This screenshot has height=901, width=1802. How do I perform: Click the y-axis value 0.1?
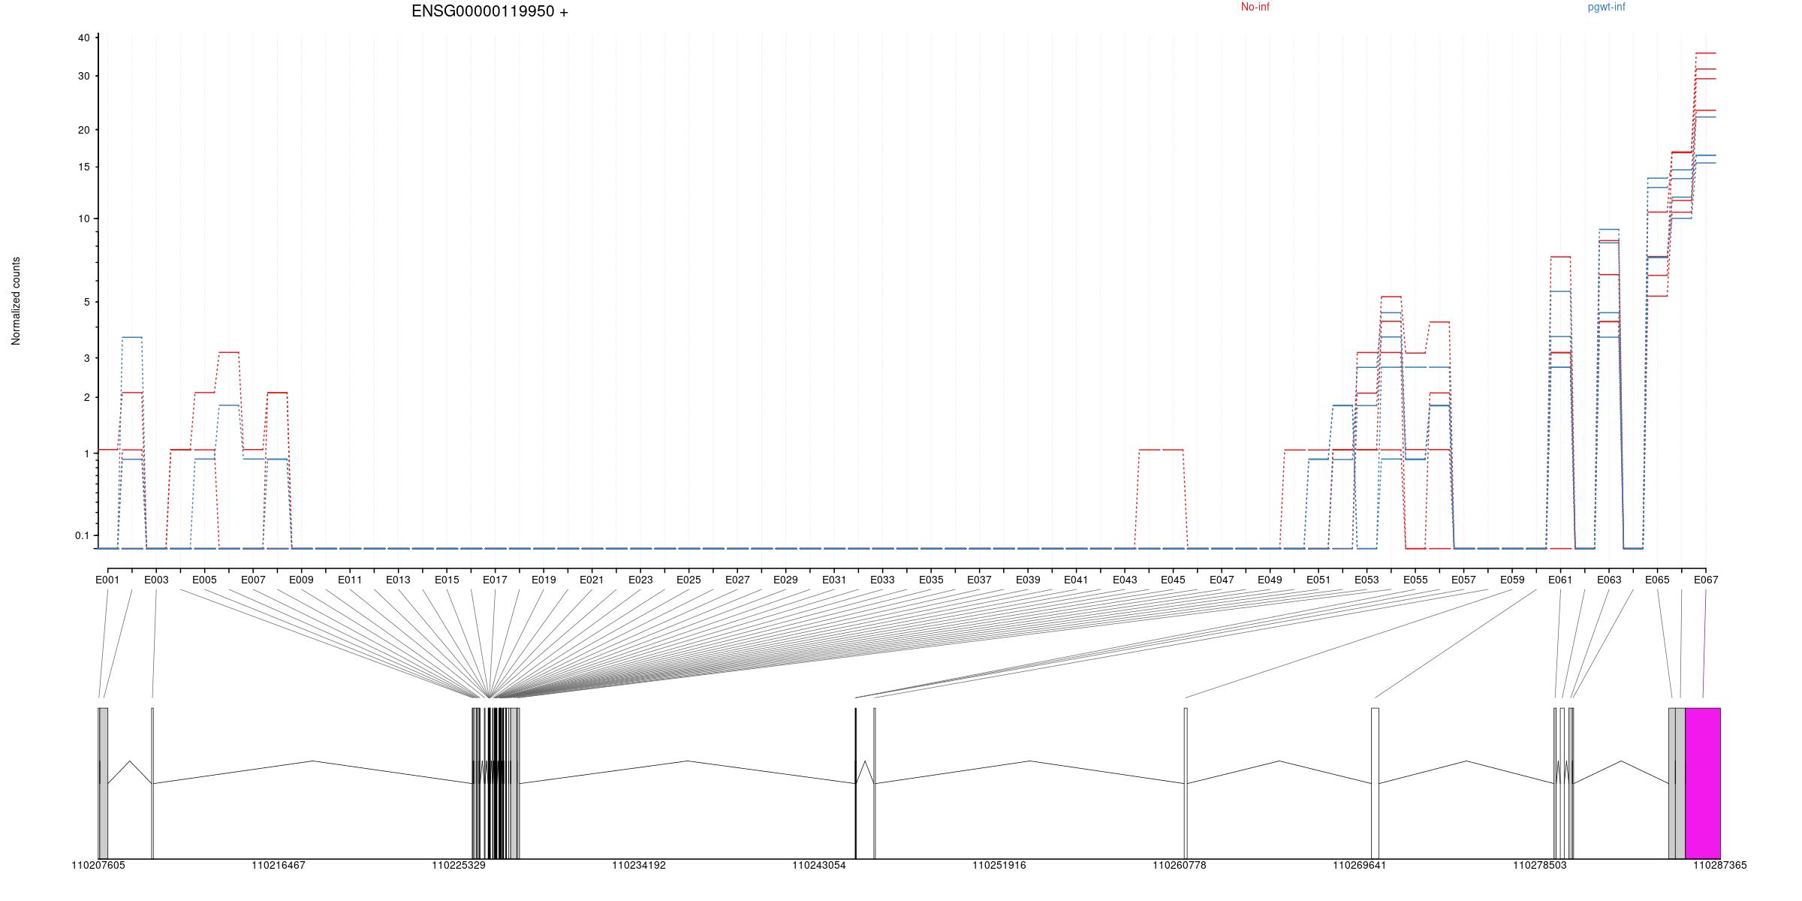(82, 535)
